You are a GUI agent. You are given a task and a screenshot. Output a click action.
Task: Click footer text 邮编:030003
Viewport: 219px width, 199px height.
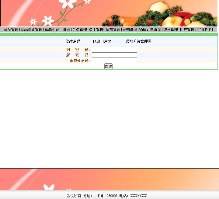click(106, 196)
